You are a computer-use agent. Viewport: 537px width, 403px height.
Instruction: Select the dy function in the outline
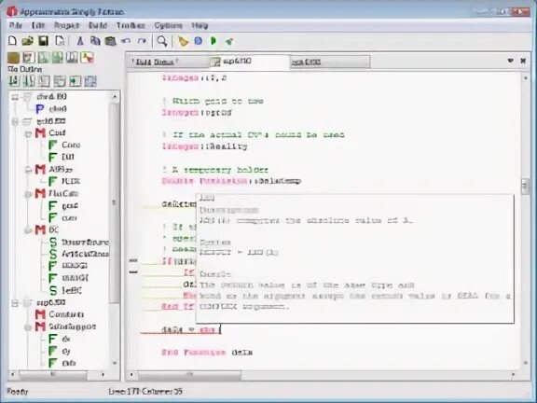pos(66,352)
